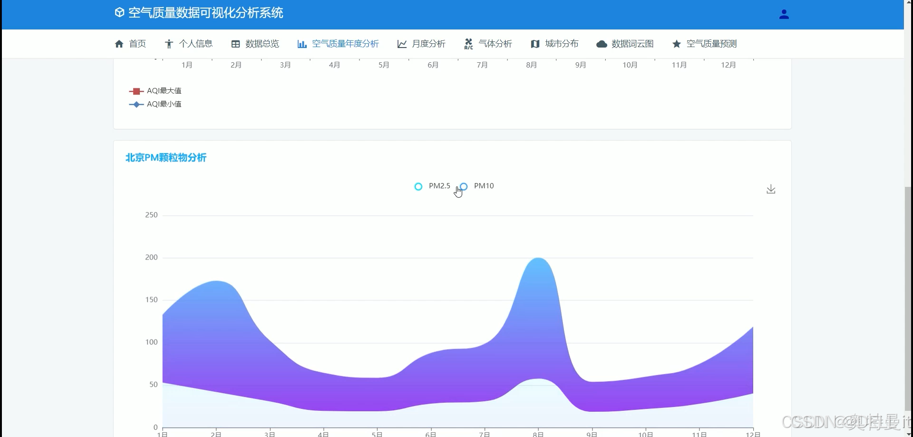
Task: Click the 北京PM颗粒物分析 heading link
Action: pyautogui.click(x=165, y=157)
